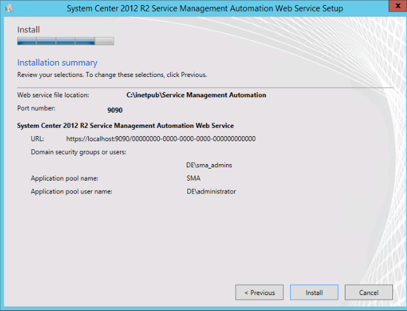Click the Web service file location label
This screenshot has height=311, width=407.
(53, 95)
